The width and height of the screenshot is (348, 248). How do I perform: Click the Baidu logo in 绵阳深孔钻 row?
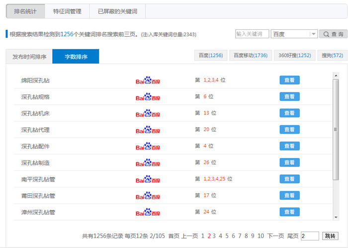(x=148, y=81)
